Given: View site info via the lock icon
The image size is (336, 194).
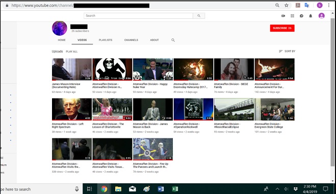Looking at the screenshot, I should click(7, 6).
